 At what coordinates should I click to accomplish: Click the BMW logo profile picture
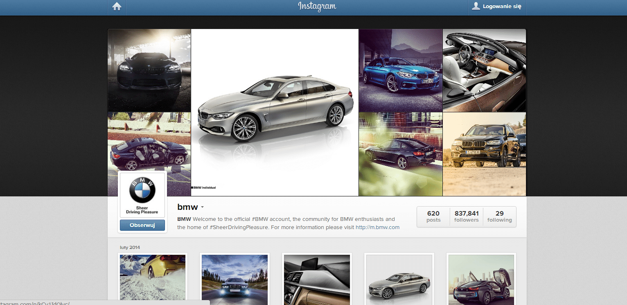pyautogui.click(x=142, y=195)
